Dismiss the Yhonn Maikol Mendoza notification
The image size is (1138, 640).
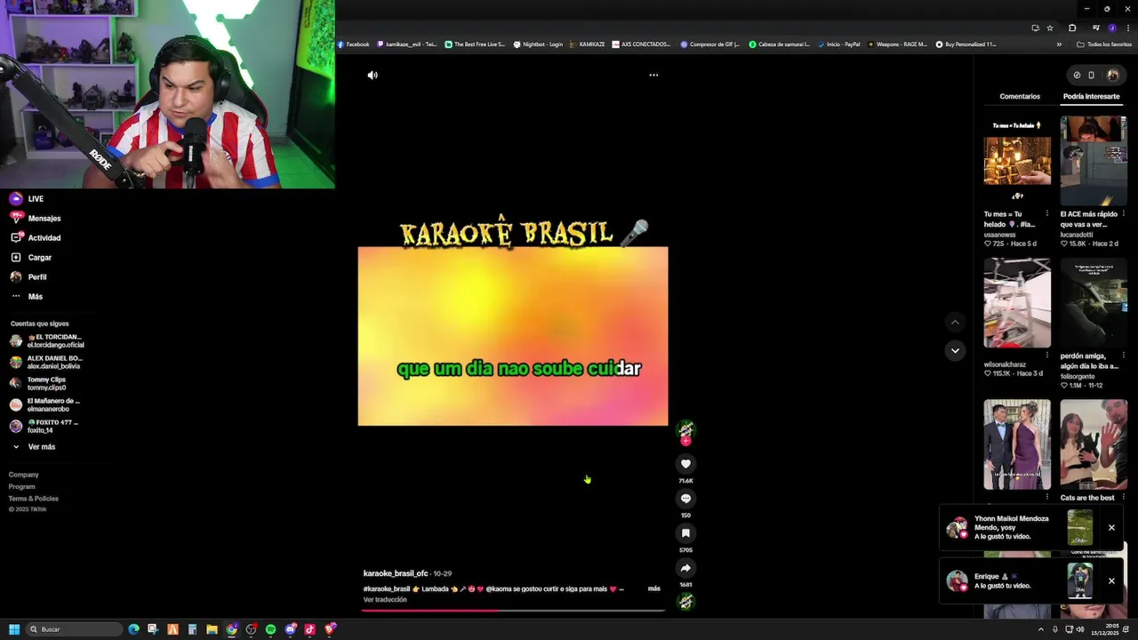click(x=1111, y=528)
